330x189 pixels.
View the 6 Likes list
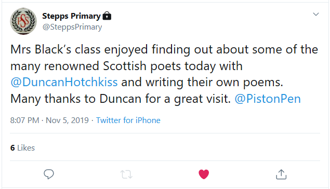point(22,148)
